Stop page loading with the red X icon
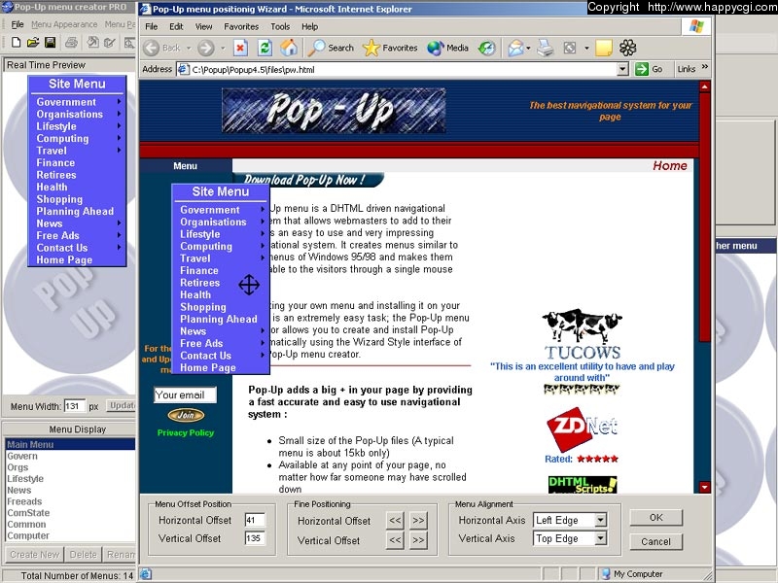 240,48
